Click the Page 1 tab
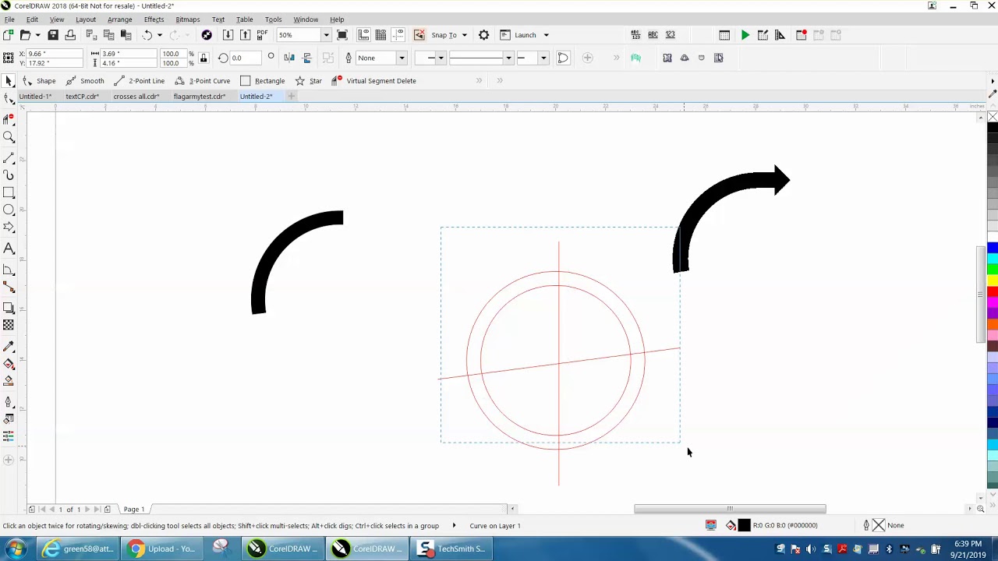 point(133,510)
